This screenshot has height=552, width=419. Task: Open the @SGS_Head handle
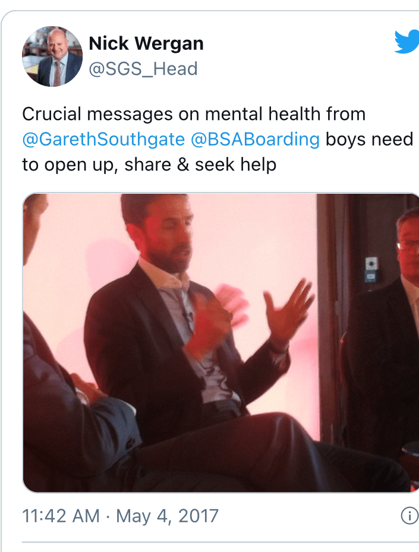click(143, 69)
